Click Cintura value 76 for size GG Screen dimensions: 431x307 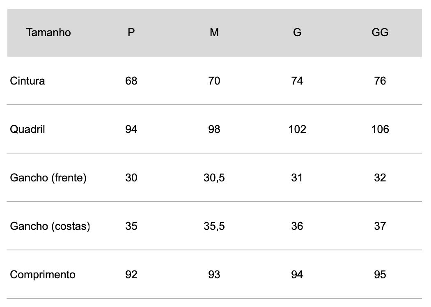380,81
